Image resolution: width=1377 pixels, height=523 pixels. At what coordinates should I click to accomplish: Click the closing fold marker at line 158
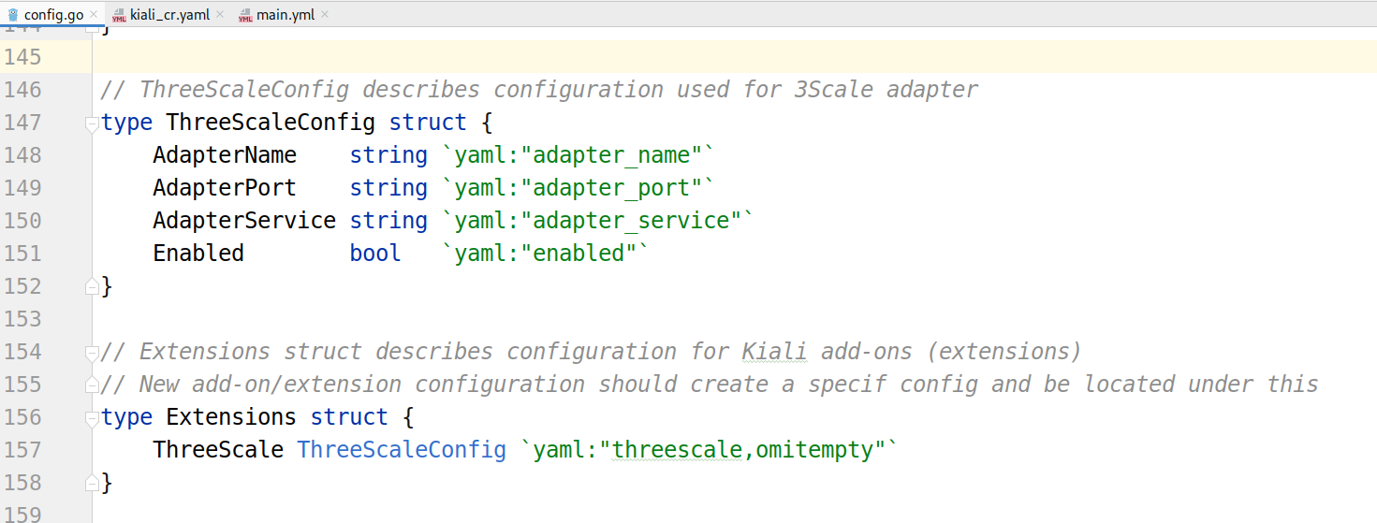92,483
